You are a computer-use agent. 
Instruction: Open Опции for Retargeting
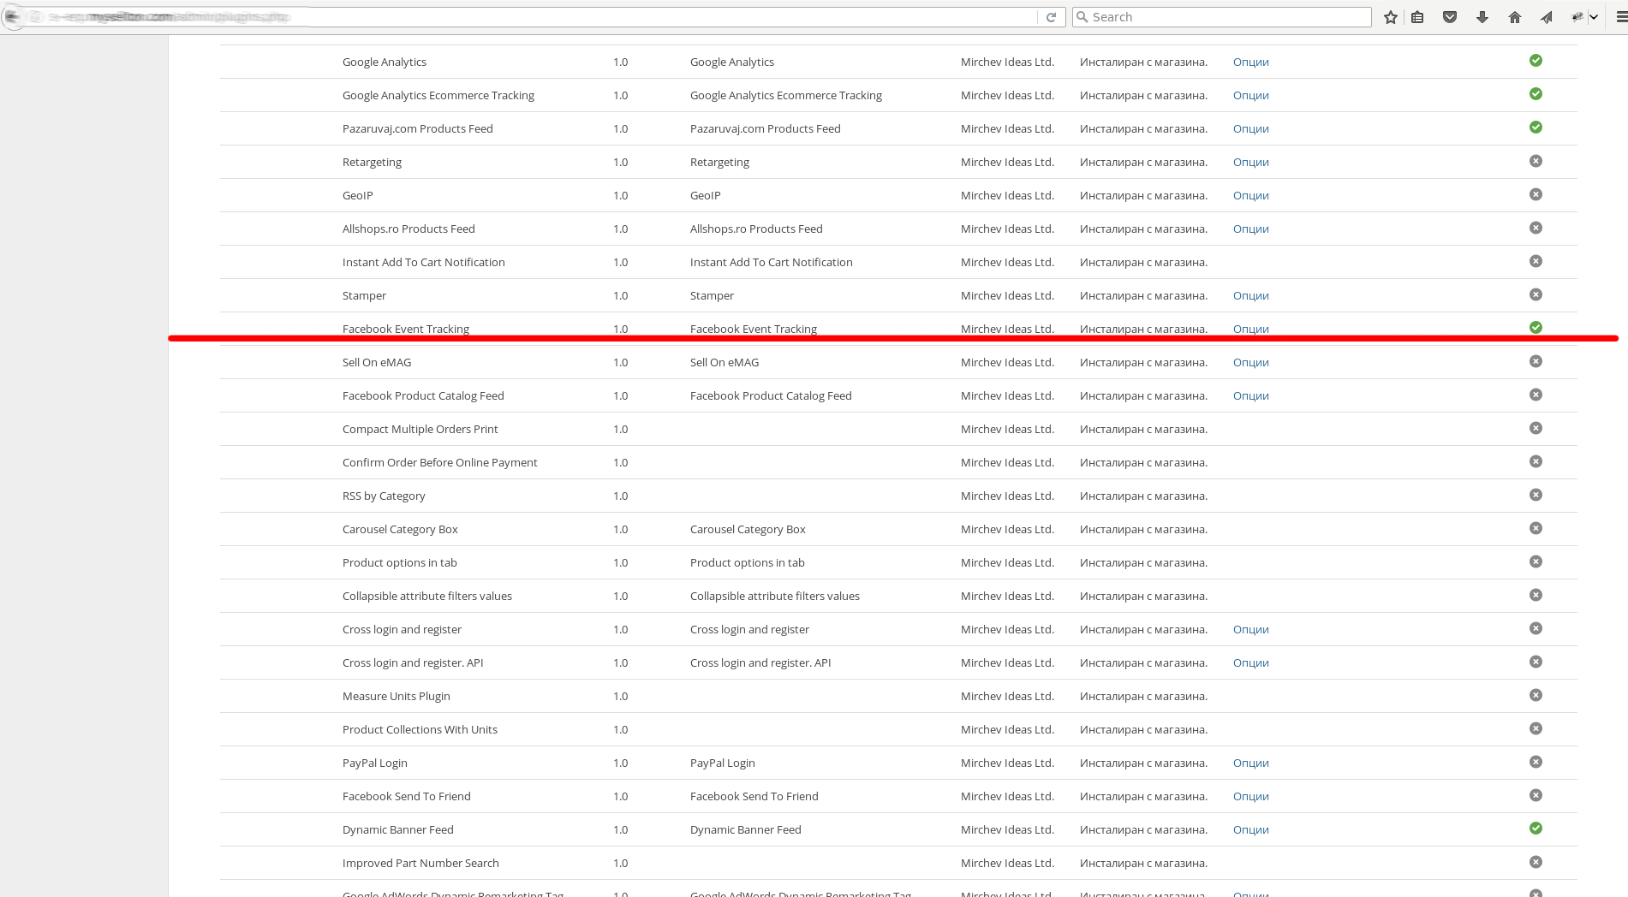tap(1250, 163)
